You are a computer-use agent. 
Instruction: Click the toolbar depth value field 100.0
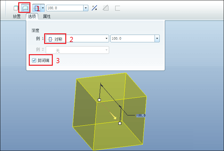(x=65, y=8)
